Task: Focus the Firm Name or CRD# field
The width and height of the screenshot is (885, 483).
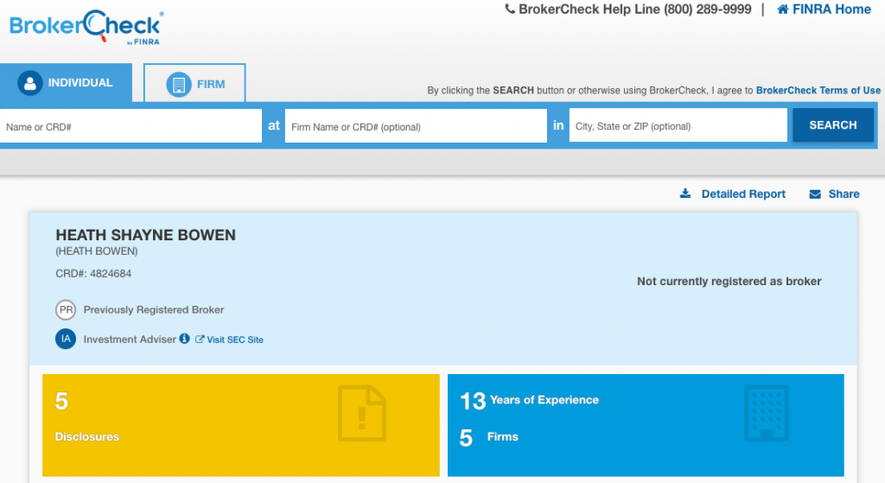Action: pos(416,126)
